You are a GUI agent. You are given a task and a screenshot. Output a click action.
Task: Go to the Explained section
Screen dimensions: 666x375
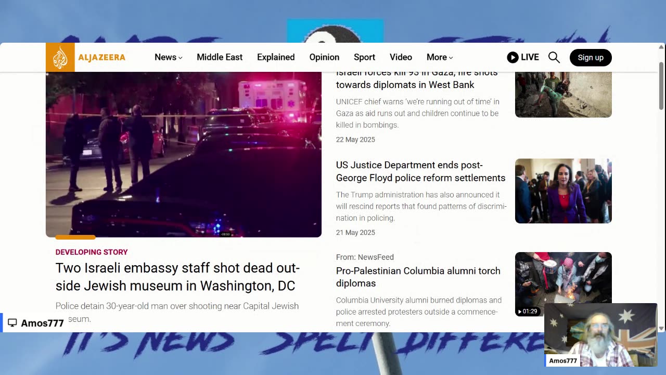[276, 57]
